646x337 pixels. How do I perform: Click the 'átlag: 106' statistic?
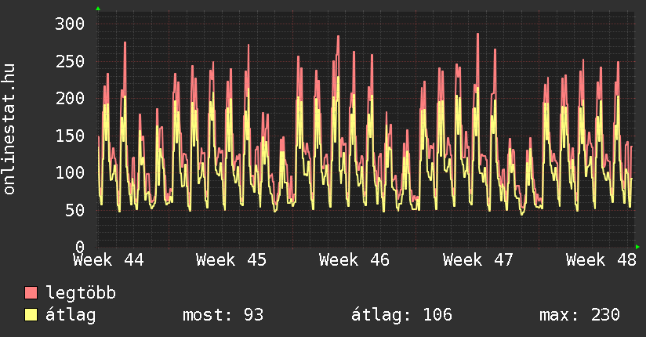click(x=401, y=315)
